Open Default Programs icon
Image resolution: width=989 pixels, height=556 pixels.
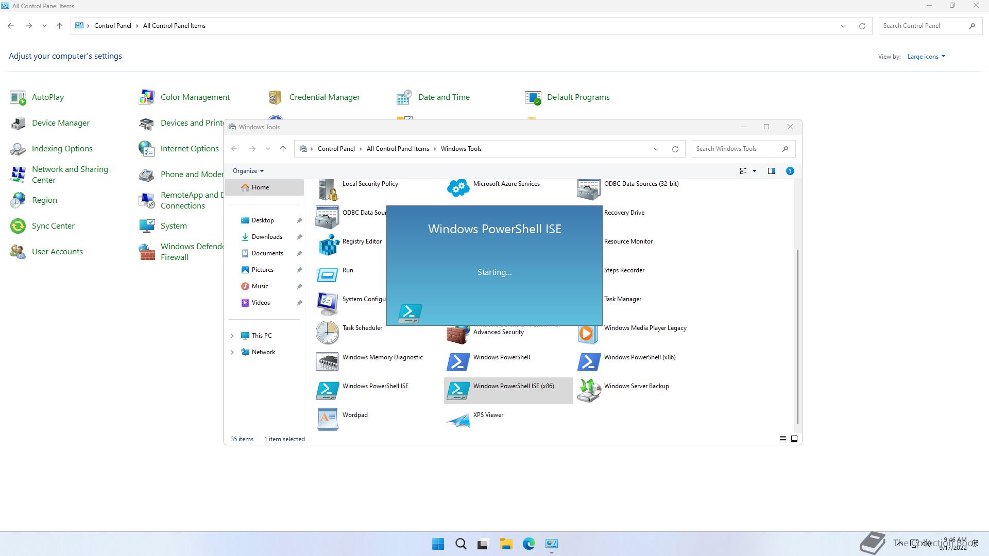[x=533, y=97]
